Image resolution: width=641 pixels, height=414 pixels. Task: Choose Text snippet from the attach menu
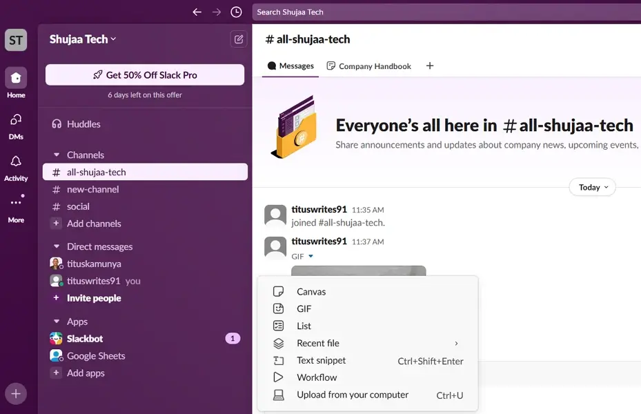click(x=368, y=360)
